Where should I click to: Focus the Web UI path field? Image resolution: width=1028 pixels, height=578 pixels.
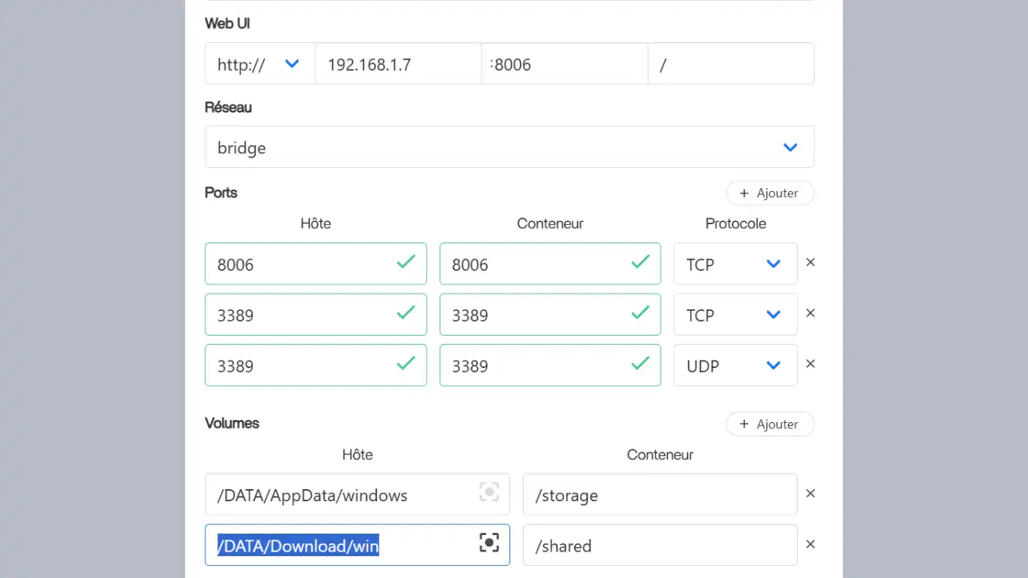click(730, 64)
